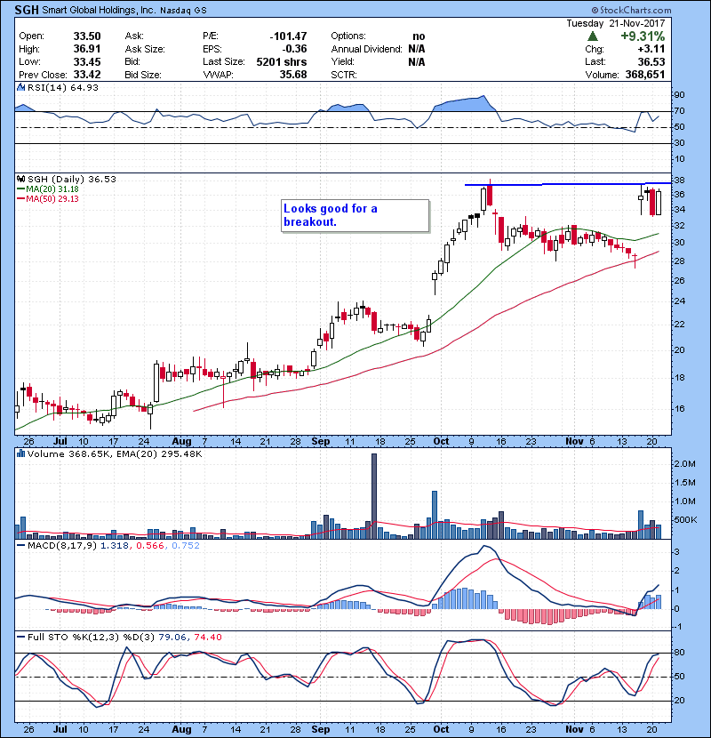The height and width of the screenshot is (738, 711).
Task: Click the Sep label on price chart axis
Action: click(321, 442)
